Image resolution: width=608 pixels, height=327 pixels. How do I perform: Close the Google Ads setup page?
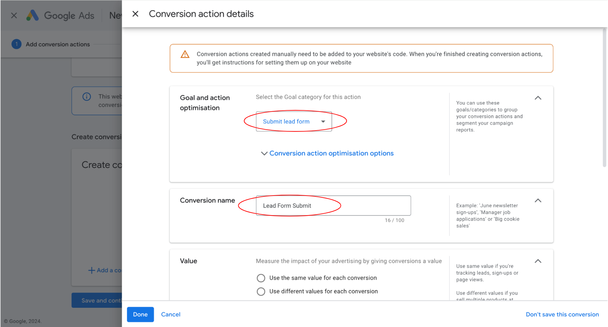[14, 15]
